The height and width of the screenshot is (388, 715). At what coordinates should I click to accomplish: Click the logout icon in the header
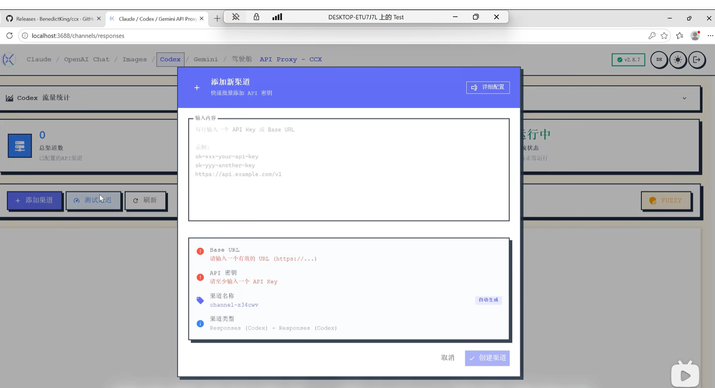[697, 60]
